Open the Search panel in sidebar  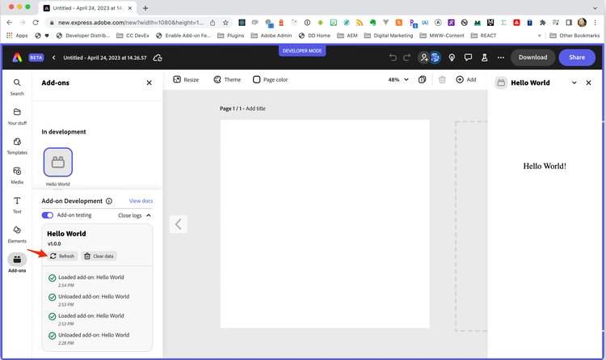[x=17, y=87]
